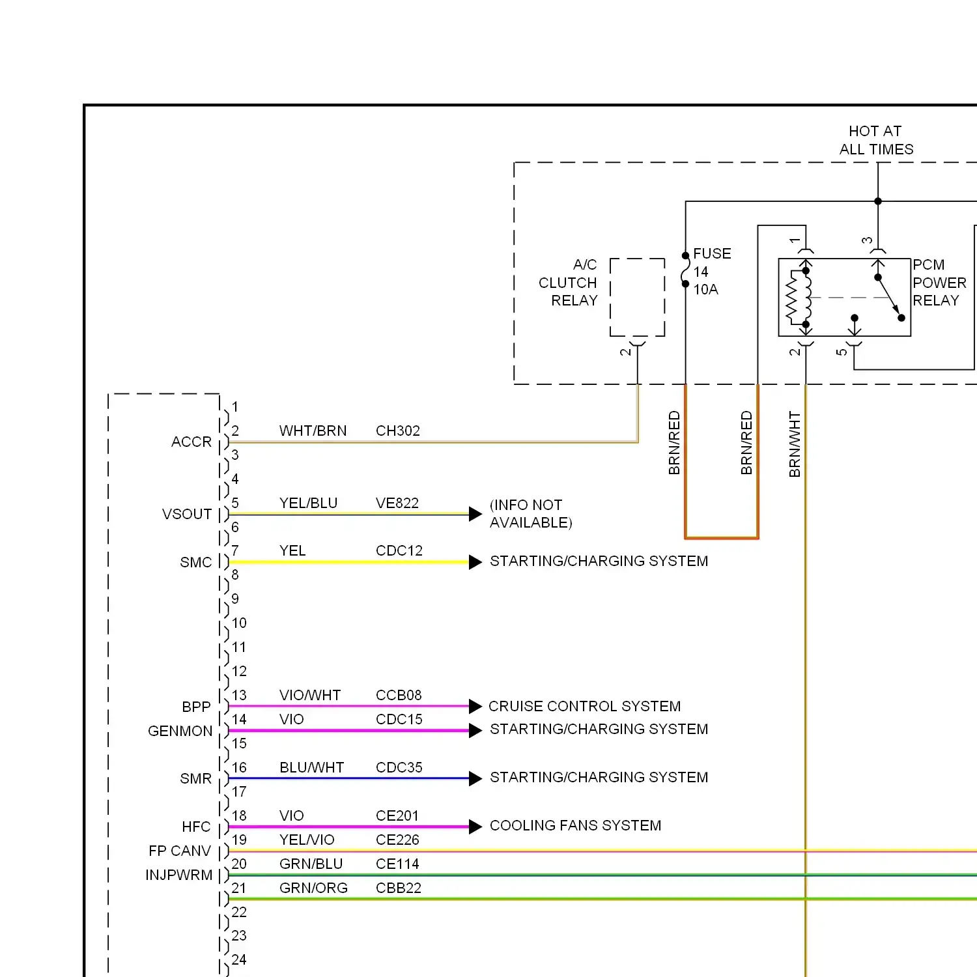
Task: Click the (INFO NOT AVAILABLE) note
Action: (x=531, y=514)
